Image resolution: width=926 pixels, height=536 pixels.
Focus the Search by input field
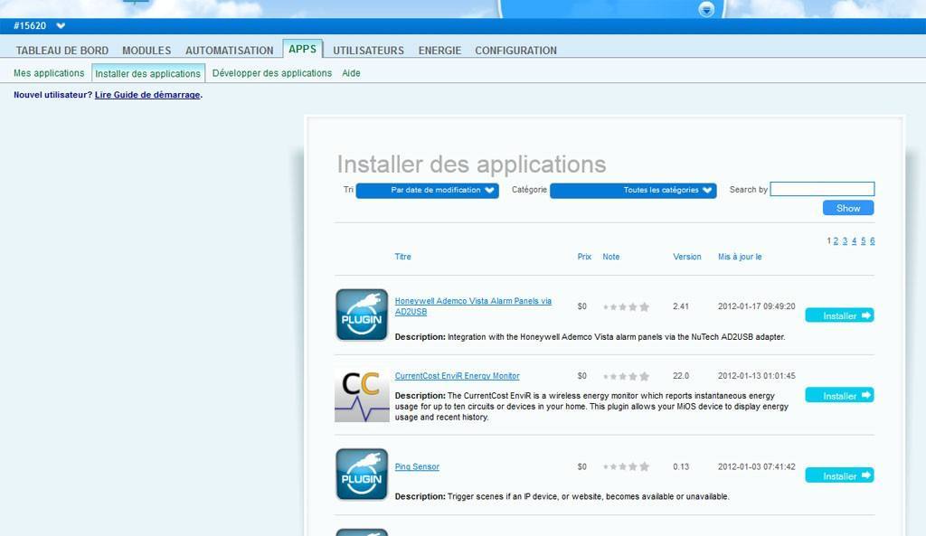click(x=822, y=189)
